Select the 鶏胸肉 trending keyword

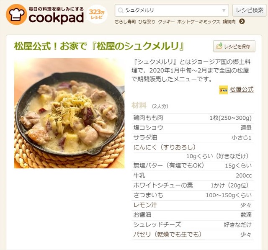229,22
